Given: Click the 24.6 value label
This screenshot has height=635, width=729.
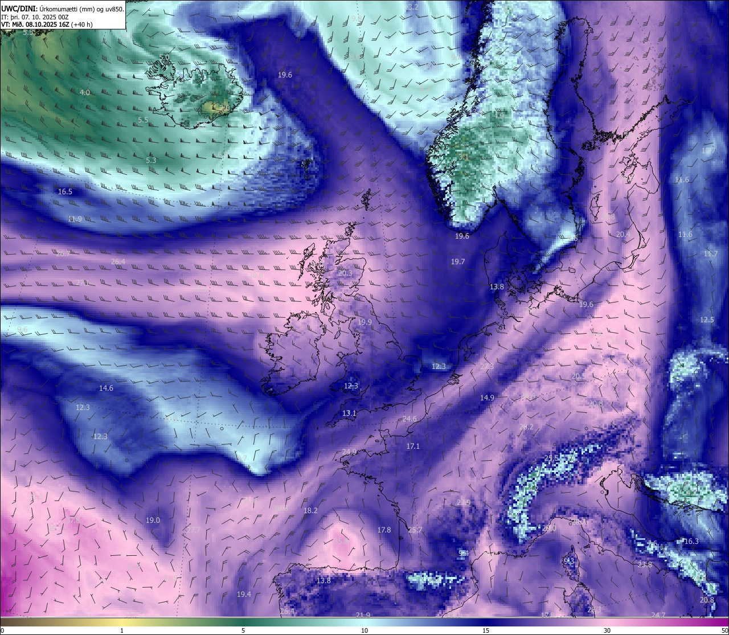Looking at the screenshot, I should coord(409,419).
